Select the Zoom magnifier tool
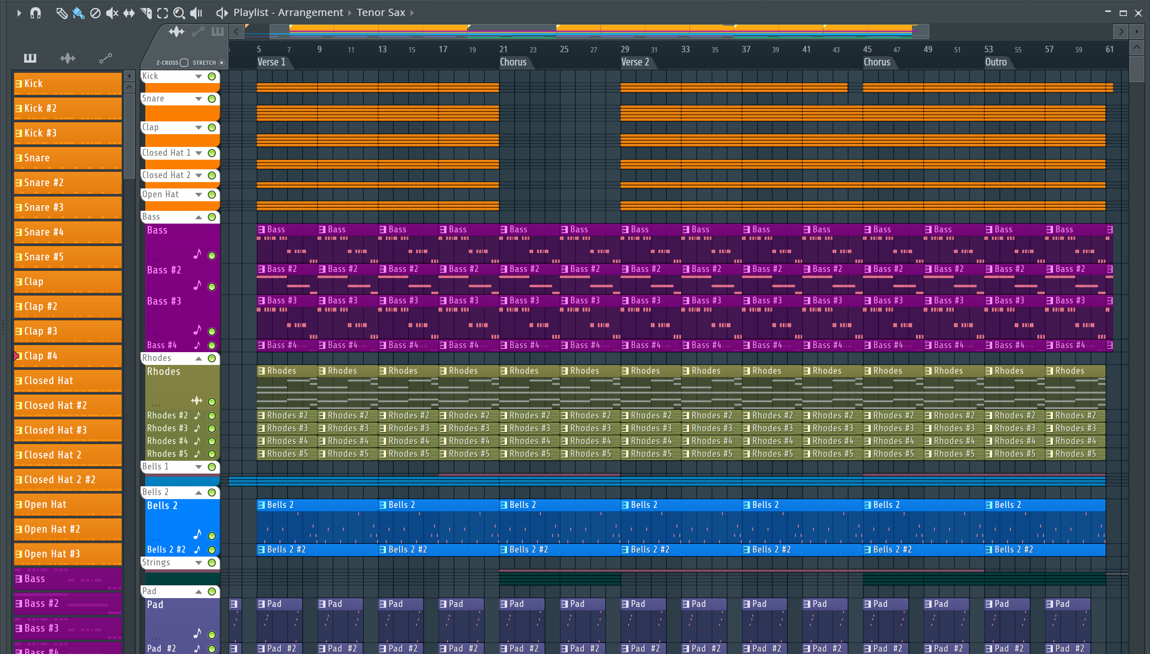1150x654 pixels. click(x=179, y=13)
